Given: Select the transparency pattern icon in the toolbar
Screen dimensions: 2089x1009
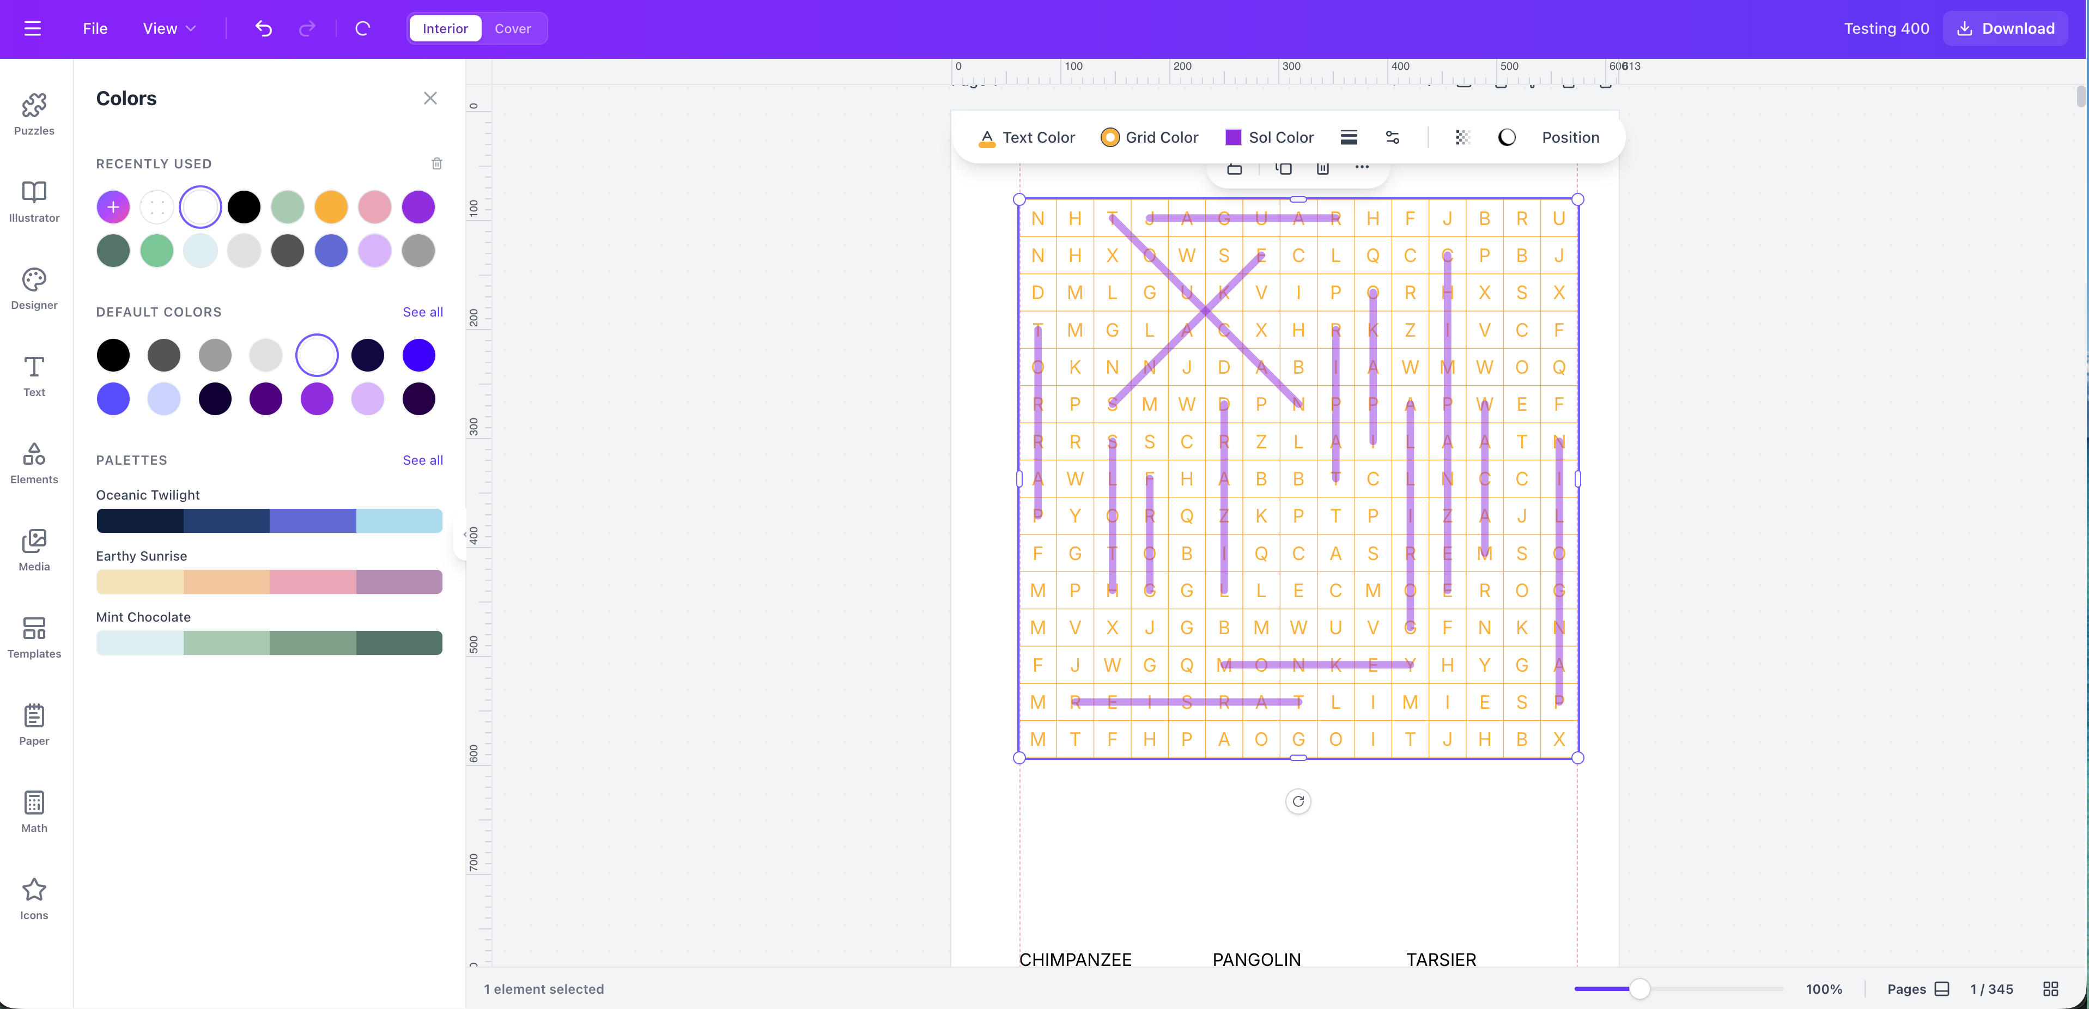Looking at the screenshot, I should coord(1462,137).
